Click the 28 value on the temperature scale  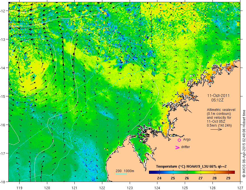[214, 178]
